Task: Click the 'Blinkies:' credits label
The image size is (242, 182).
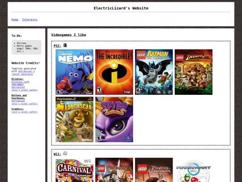Action: [17, 79]
